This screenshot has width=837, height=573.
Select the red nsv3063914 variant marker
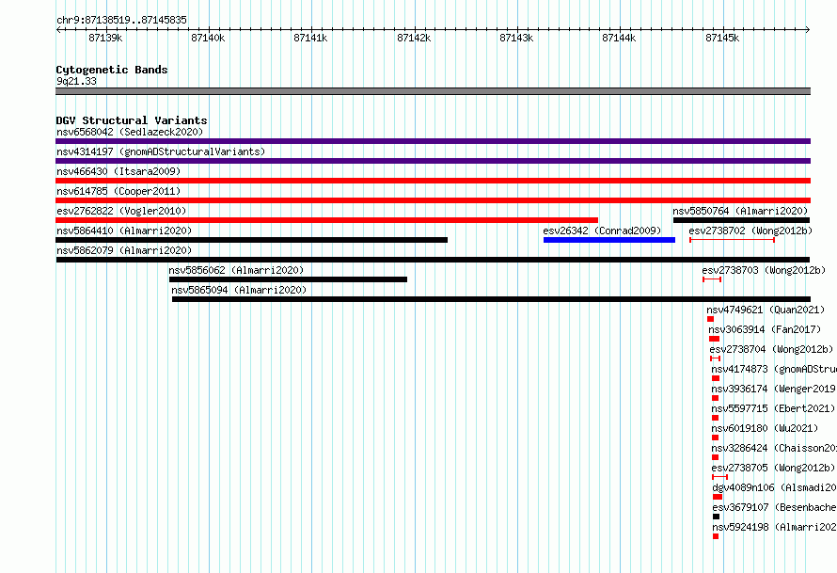(x=714, y=339)
